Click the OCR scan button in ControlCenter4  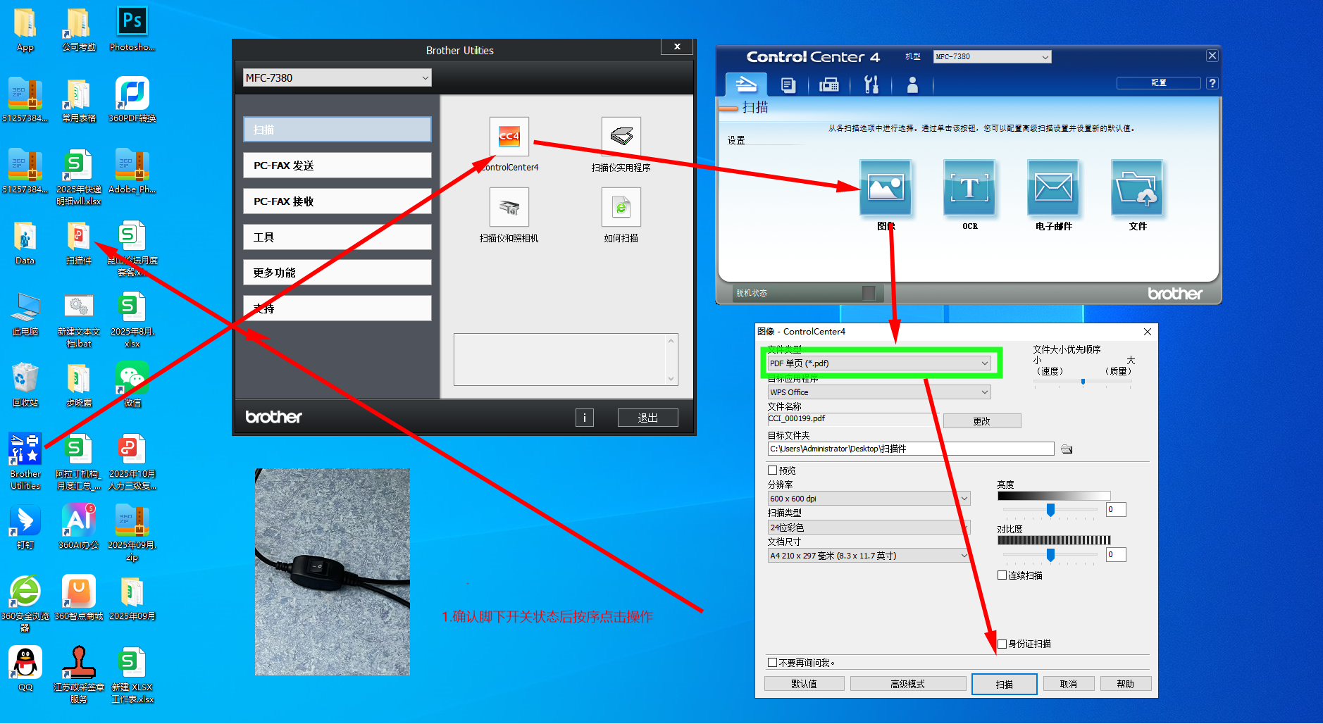tap(969, 188)
